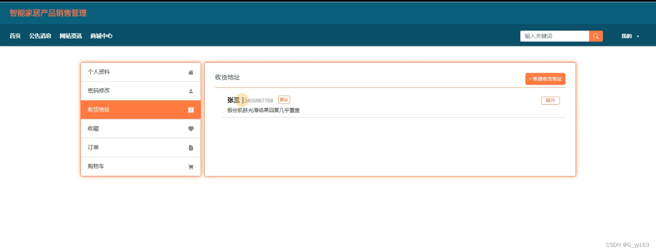
Task: Select 个人资料 in the sidebar
Action: coord(141,72)
